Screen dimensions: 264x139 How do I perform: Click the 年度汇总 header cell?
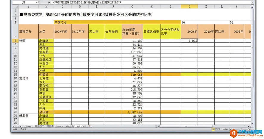coord(117,22)
